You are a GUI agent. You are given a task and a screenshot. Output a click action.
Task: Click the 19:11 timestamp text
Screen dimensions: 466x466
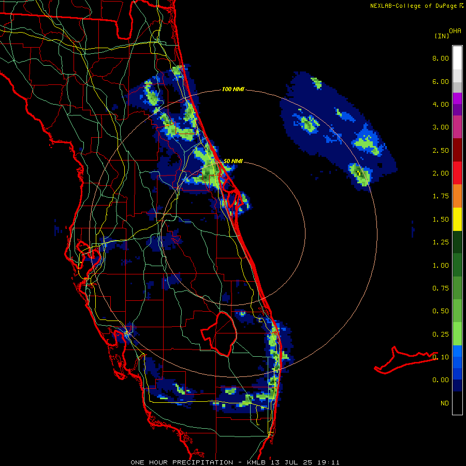(x=329, y=462)
